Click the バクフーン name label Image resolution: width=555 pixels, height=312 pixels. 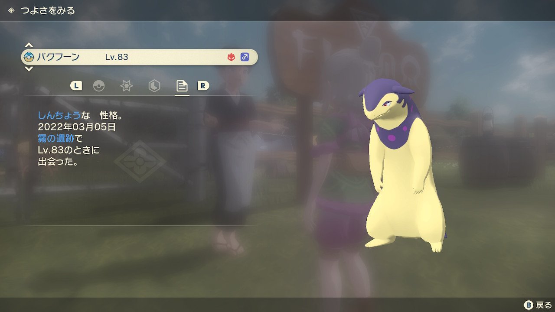tap(58, 57)
